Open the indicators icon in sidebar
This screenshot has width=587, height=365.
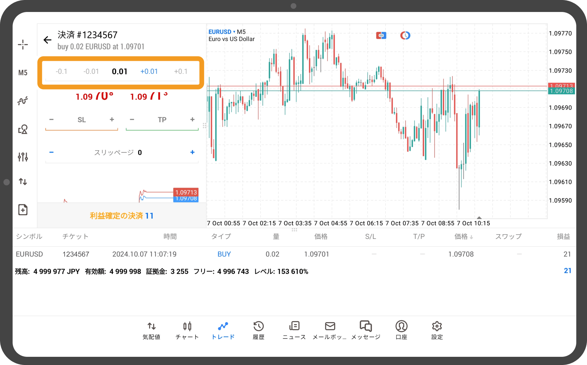(x=23, y=101)
